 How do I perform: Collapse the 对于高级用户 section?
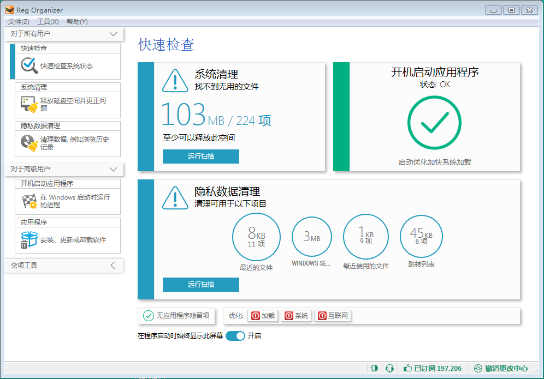pos(113,169)
